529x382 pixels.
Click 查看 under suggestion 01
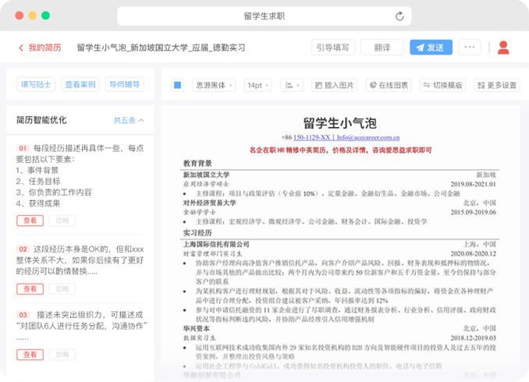click(x=30, y=221)
